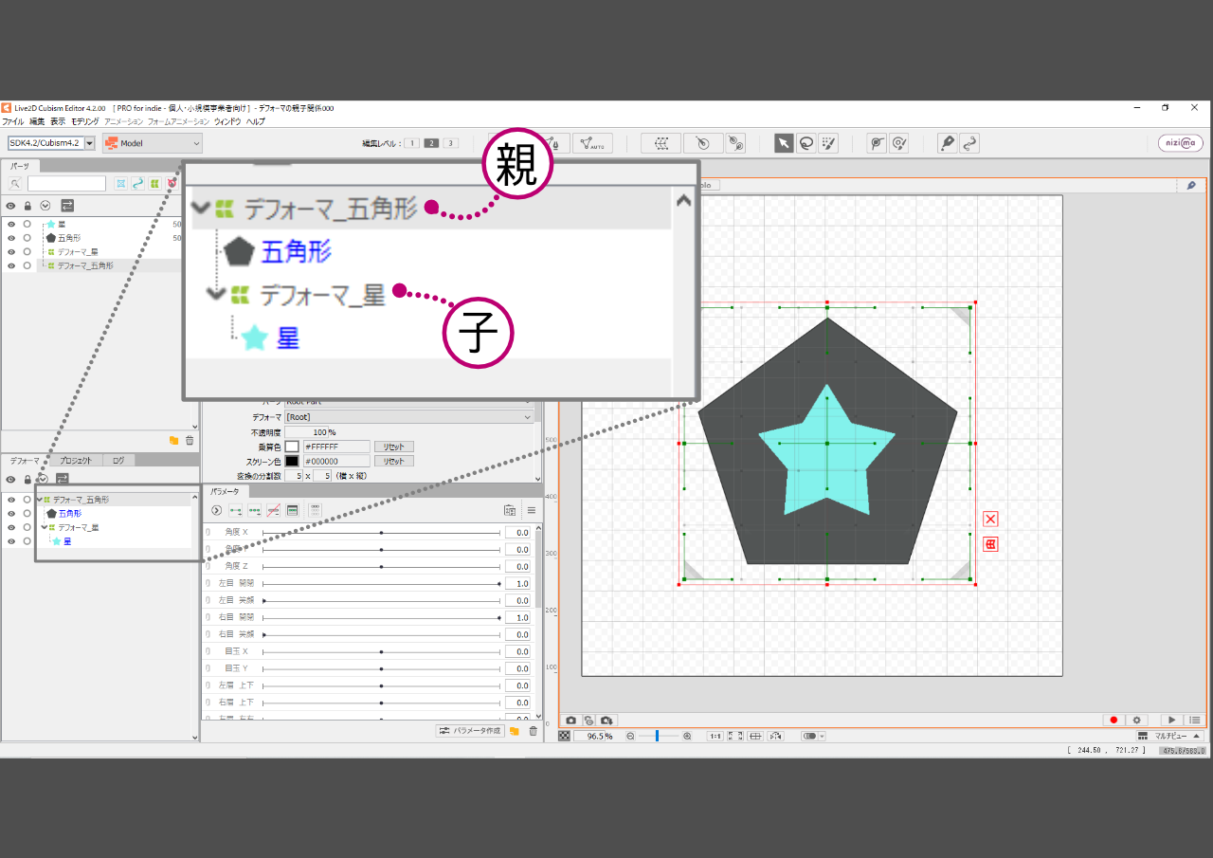Click リセット button for スクリーン色
The image size is (1213, 858).
pyautogui.click(x=393, y=461)
